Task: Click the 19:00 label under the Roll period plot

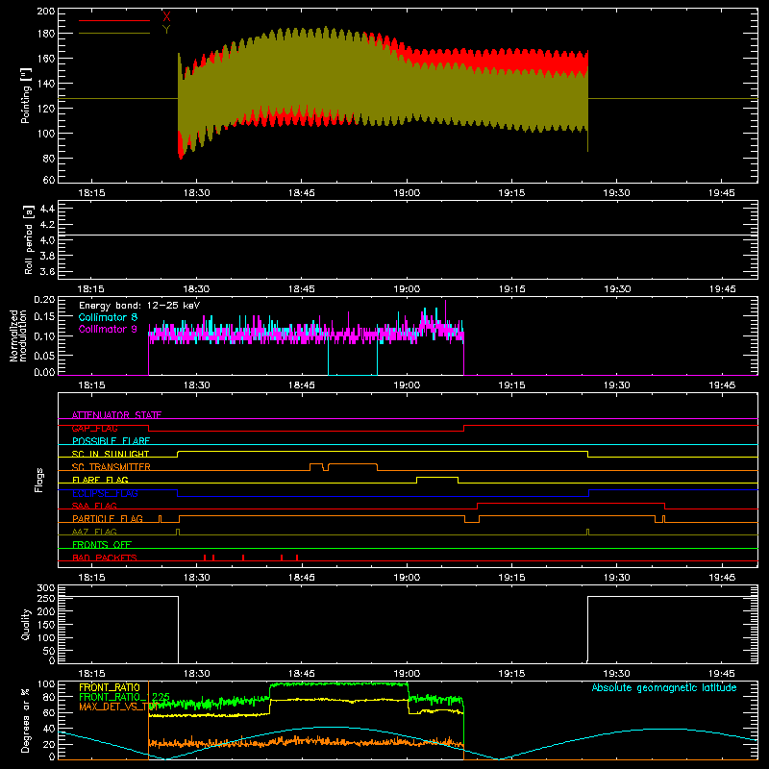Action: (x=407, y=289)
